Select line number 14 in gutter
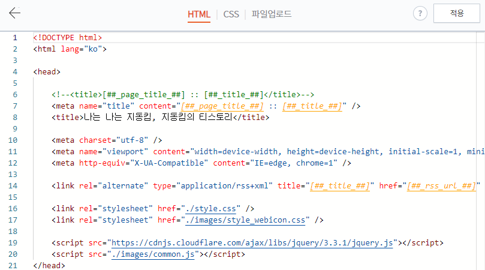This screenshot has height=270, width=485. [x=13, y=186]
